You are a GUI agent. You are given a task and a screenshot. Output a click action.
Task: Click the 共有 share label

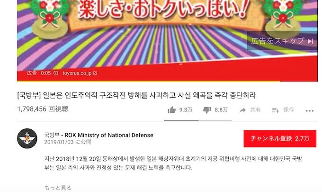pyautogui.click(x=255, y=110)
